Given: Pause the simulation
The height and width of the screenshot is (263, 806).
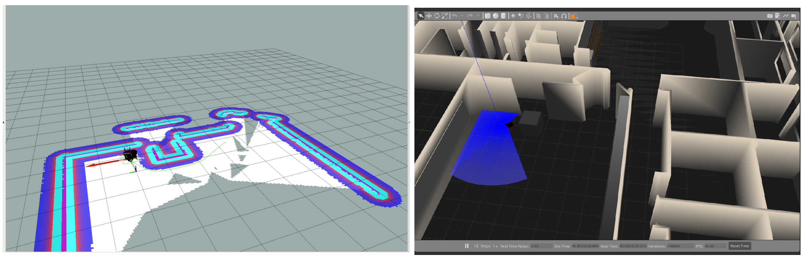Looking at the screenshot, I should (467, 246).
